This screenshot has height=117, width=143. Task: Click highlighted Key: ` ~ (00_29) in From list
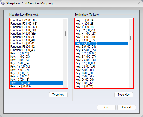click(36, 83)
